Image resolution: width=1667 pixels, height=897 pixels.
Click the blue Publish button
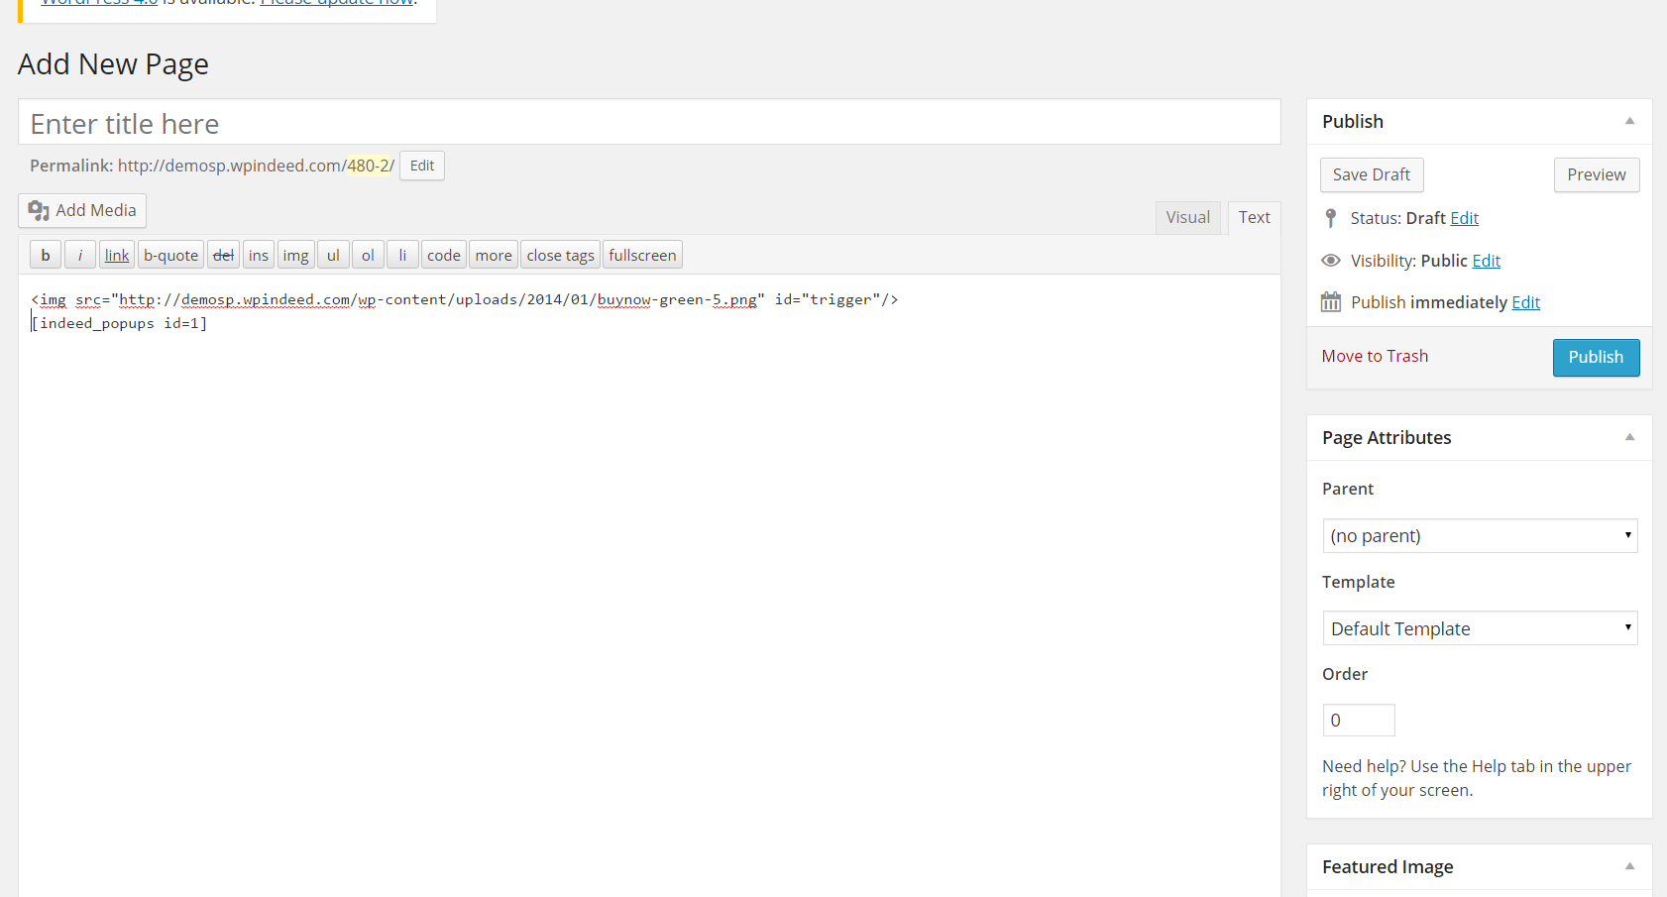click(1596, 357)
